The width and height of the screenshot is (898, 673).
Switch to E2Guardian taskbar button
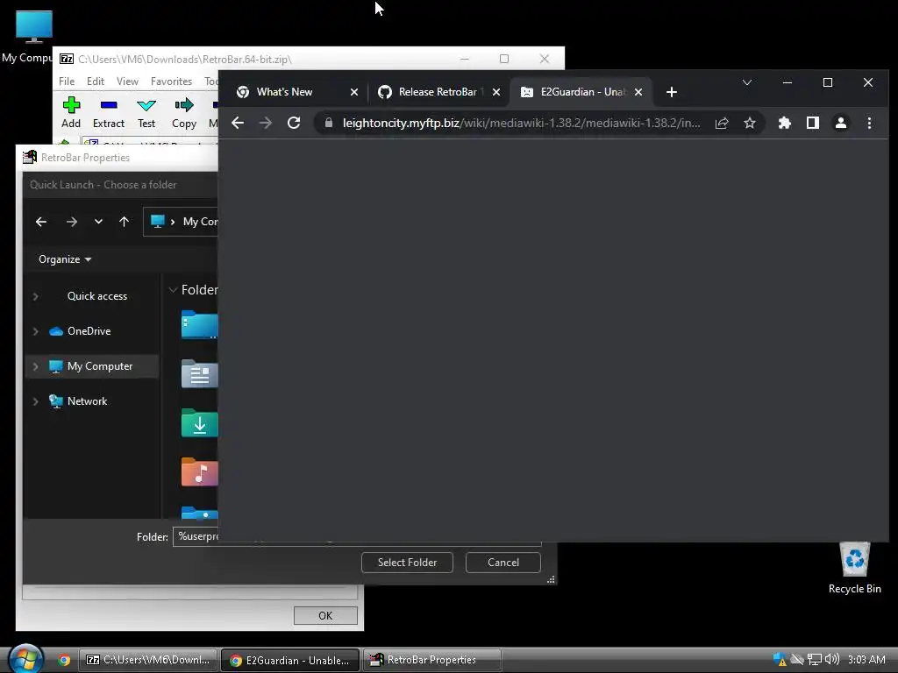[x=290, y=660]
